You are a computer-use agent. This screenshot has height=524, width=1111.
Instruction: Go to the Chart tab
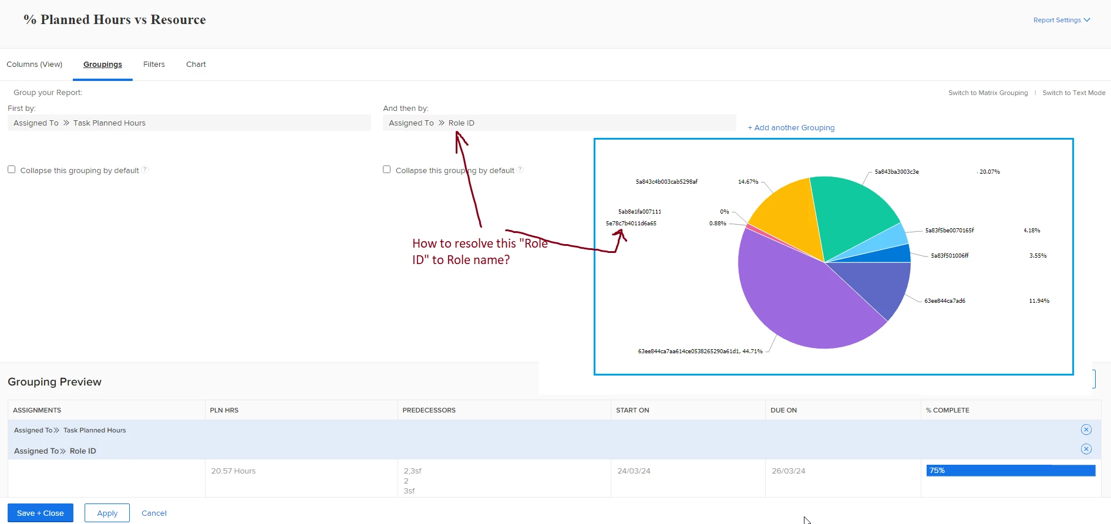click(196, 64)
